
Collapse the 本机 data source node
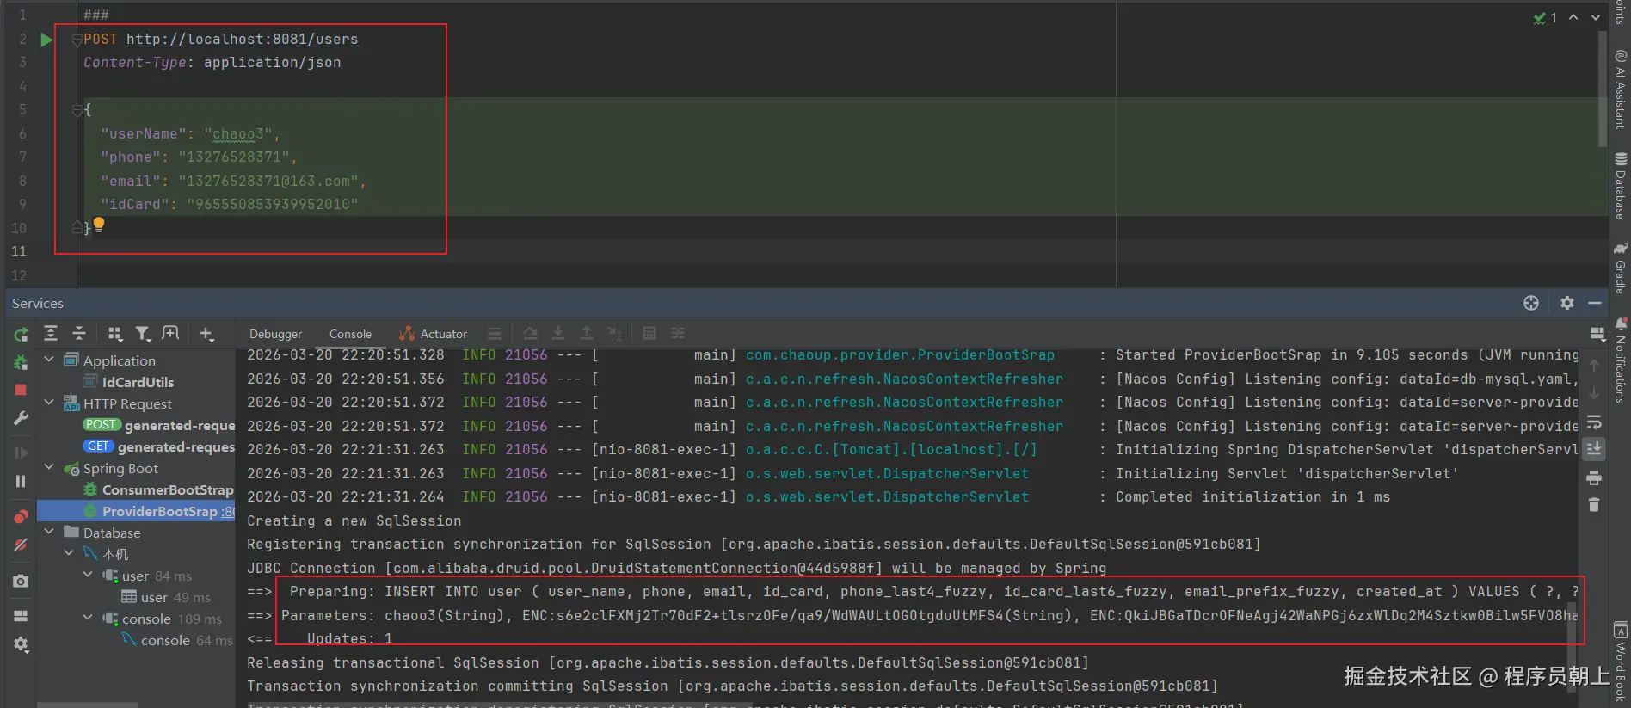tap(69, 553)
